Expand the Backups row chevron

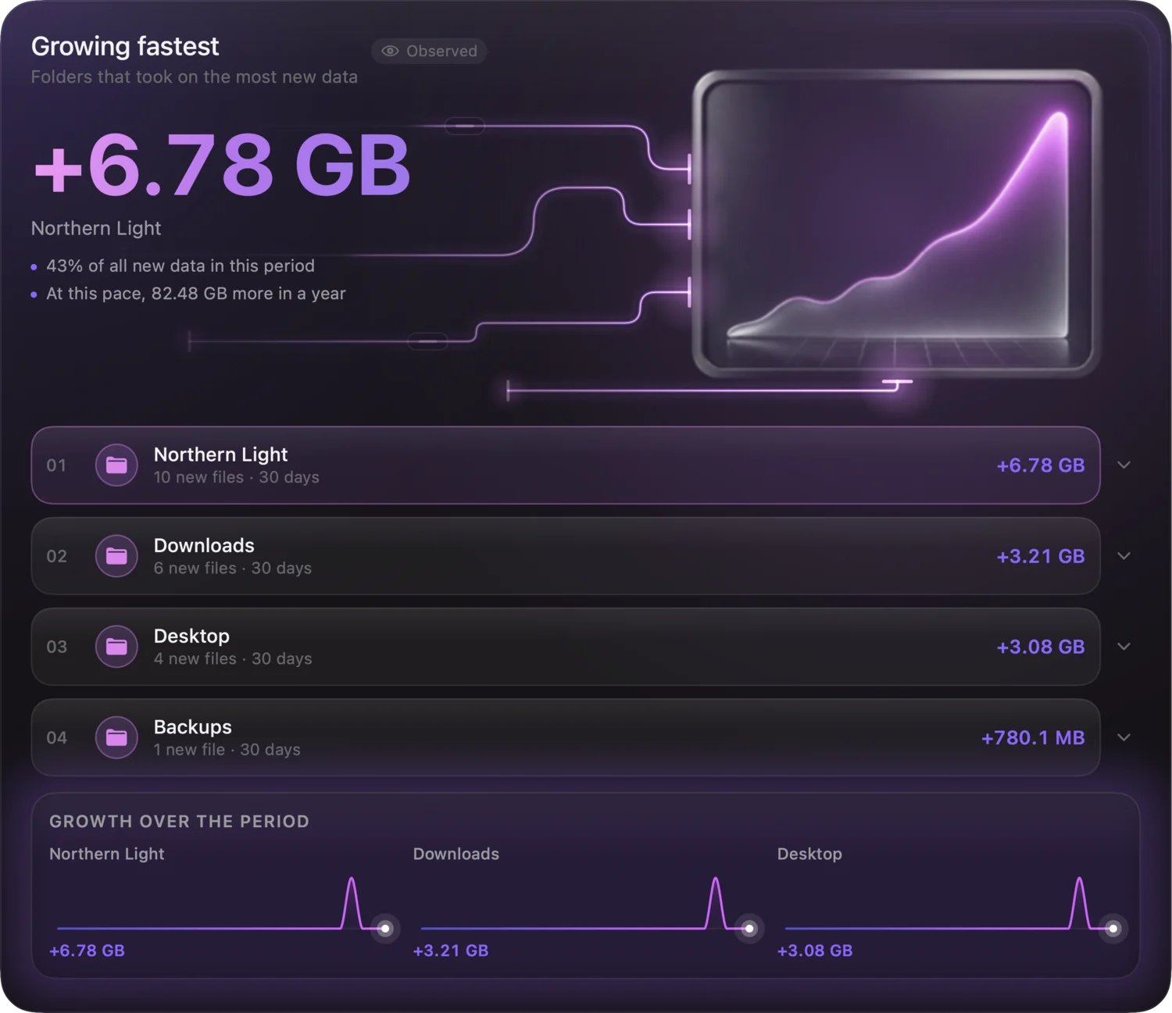[x=1124, y=737]
